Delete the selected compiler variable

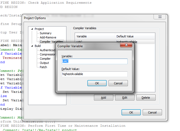[146, 98]
